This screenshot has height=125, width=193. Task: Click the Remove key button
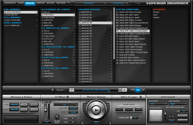[x=183, y=116]
